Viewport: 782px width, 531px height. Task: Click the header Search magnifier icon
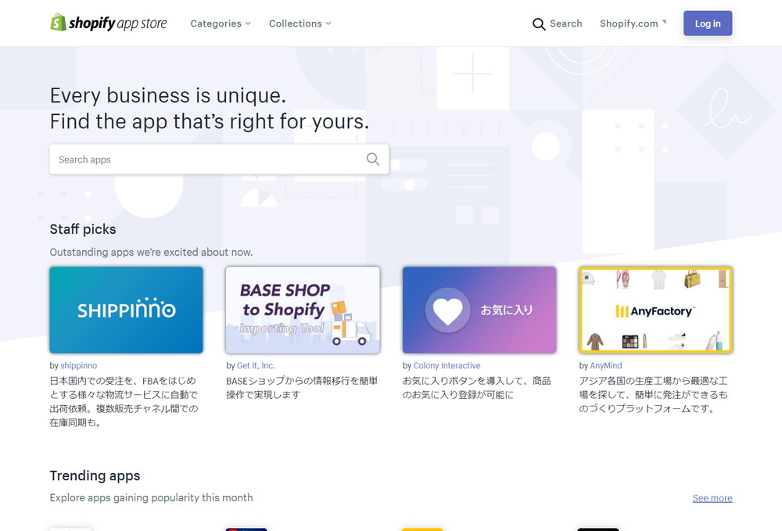[539, 24]
